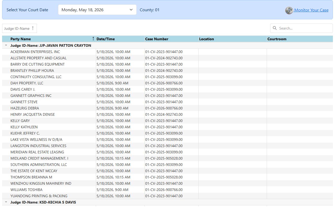The height and width of the screenshot is (209, 335).
Task: Focus the Search input field
Action: pos(301,28)
